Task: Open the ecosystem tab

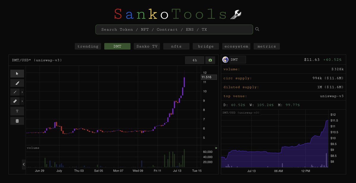Action: (x=236, y=46)
